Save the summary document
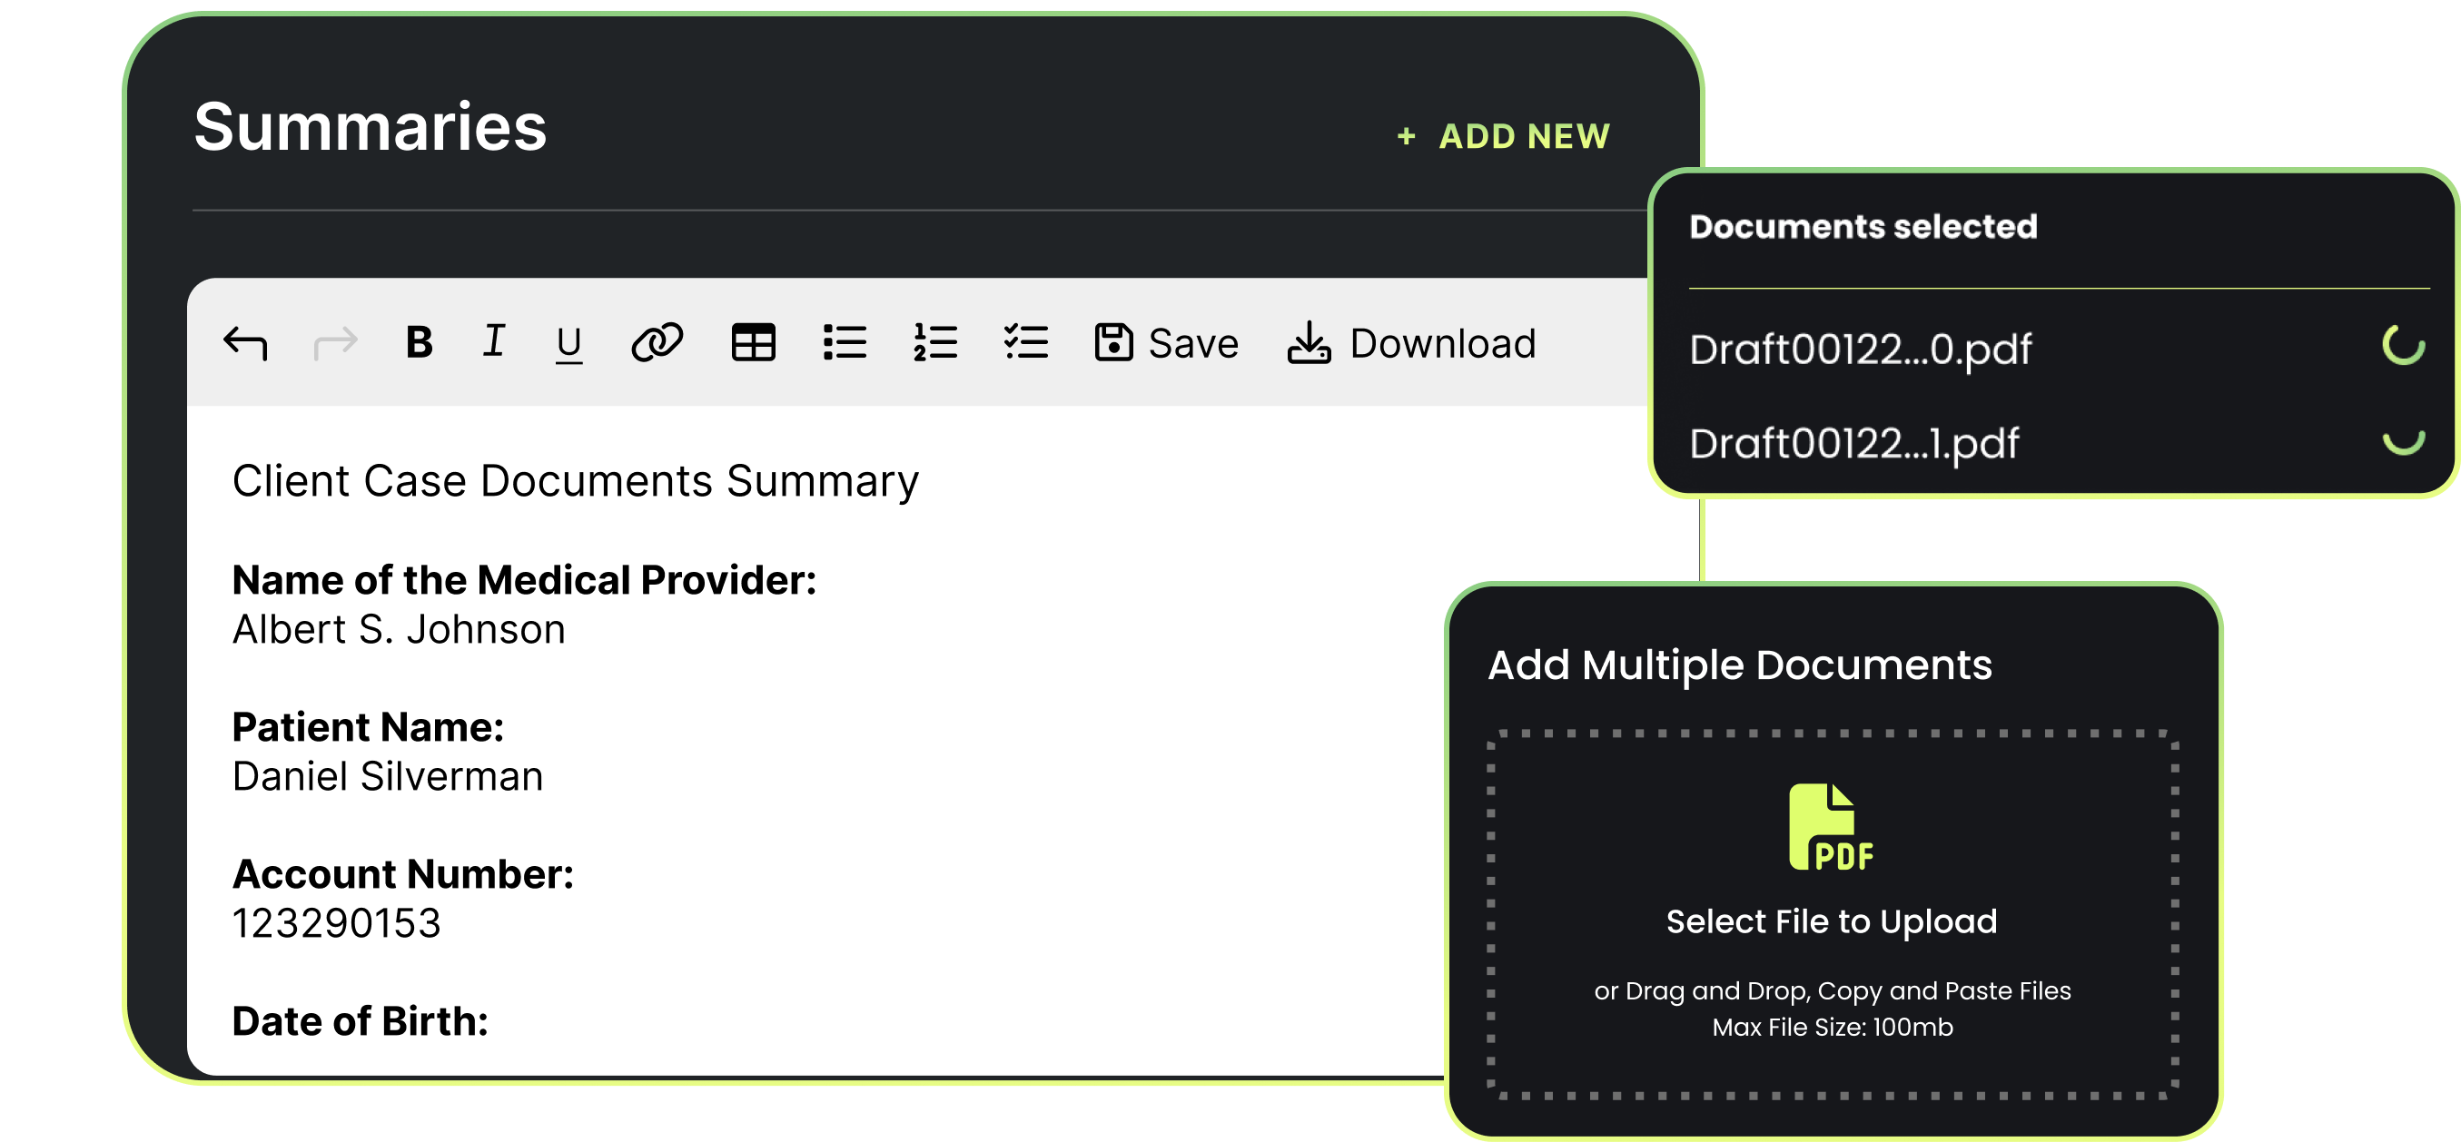Viewport: 2461px width, 1142px height. pyautogui.click(x=1167, y=343)
